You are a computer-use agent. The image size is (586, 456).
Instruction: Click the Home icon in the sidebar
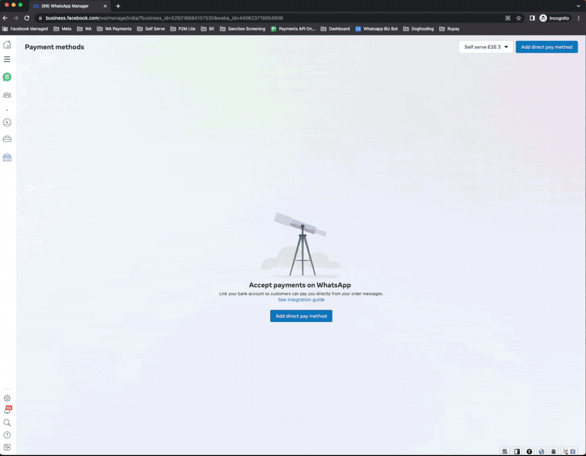pyautogui.click(x=7, y=45)
